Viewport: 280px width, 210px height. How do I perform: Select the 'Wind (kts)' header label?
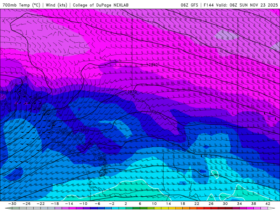pos(56,5)
